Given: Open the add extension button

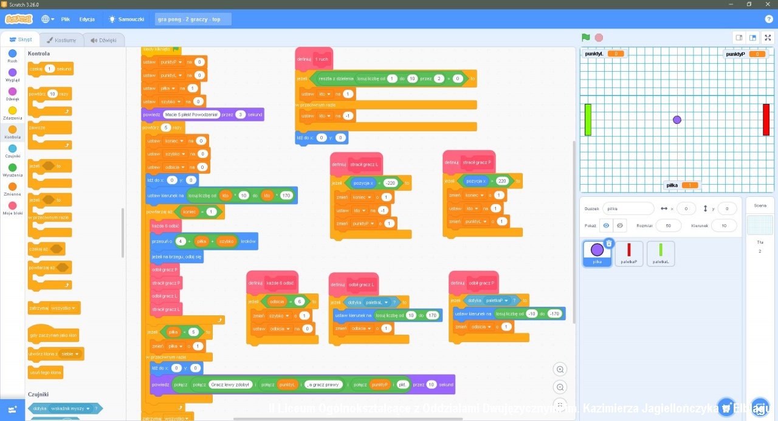Looking at the screenshot, I should (x=13, y=409).
